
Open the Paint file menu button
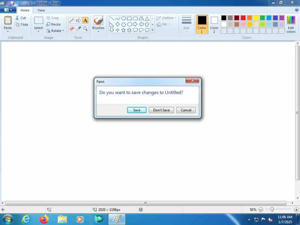[x=8, y=10]
